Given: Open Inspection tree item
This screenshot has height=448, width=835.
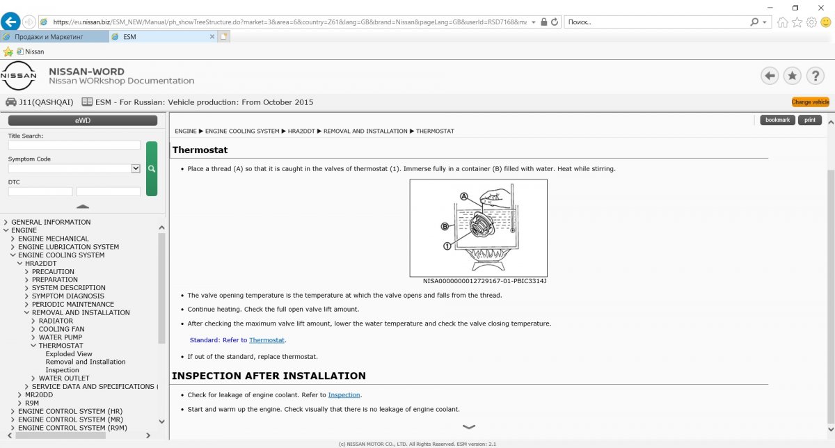Looking at the screenshot, I should tap(63, 370).
